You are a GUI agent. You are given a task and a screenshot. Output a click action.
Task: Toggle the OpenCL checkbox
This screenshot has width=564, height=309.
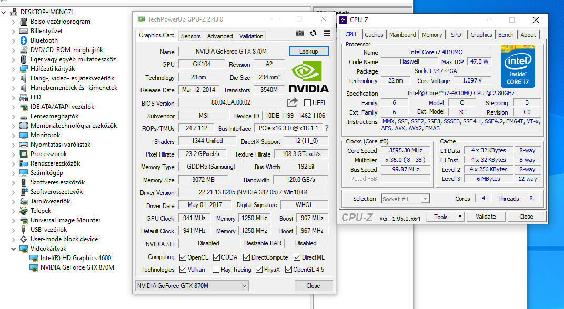coord(183,257)
